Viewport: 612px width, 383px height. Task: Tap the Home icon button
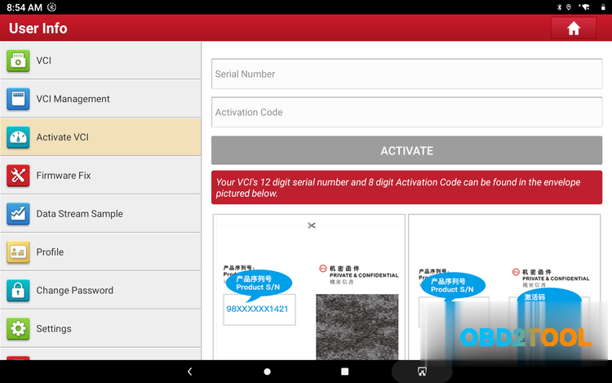573,28
